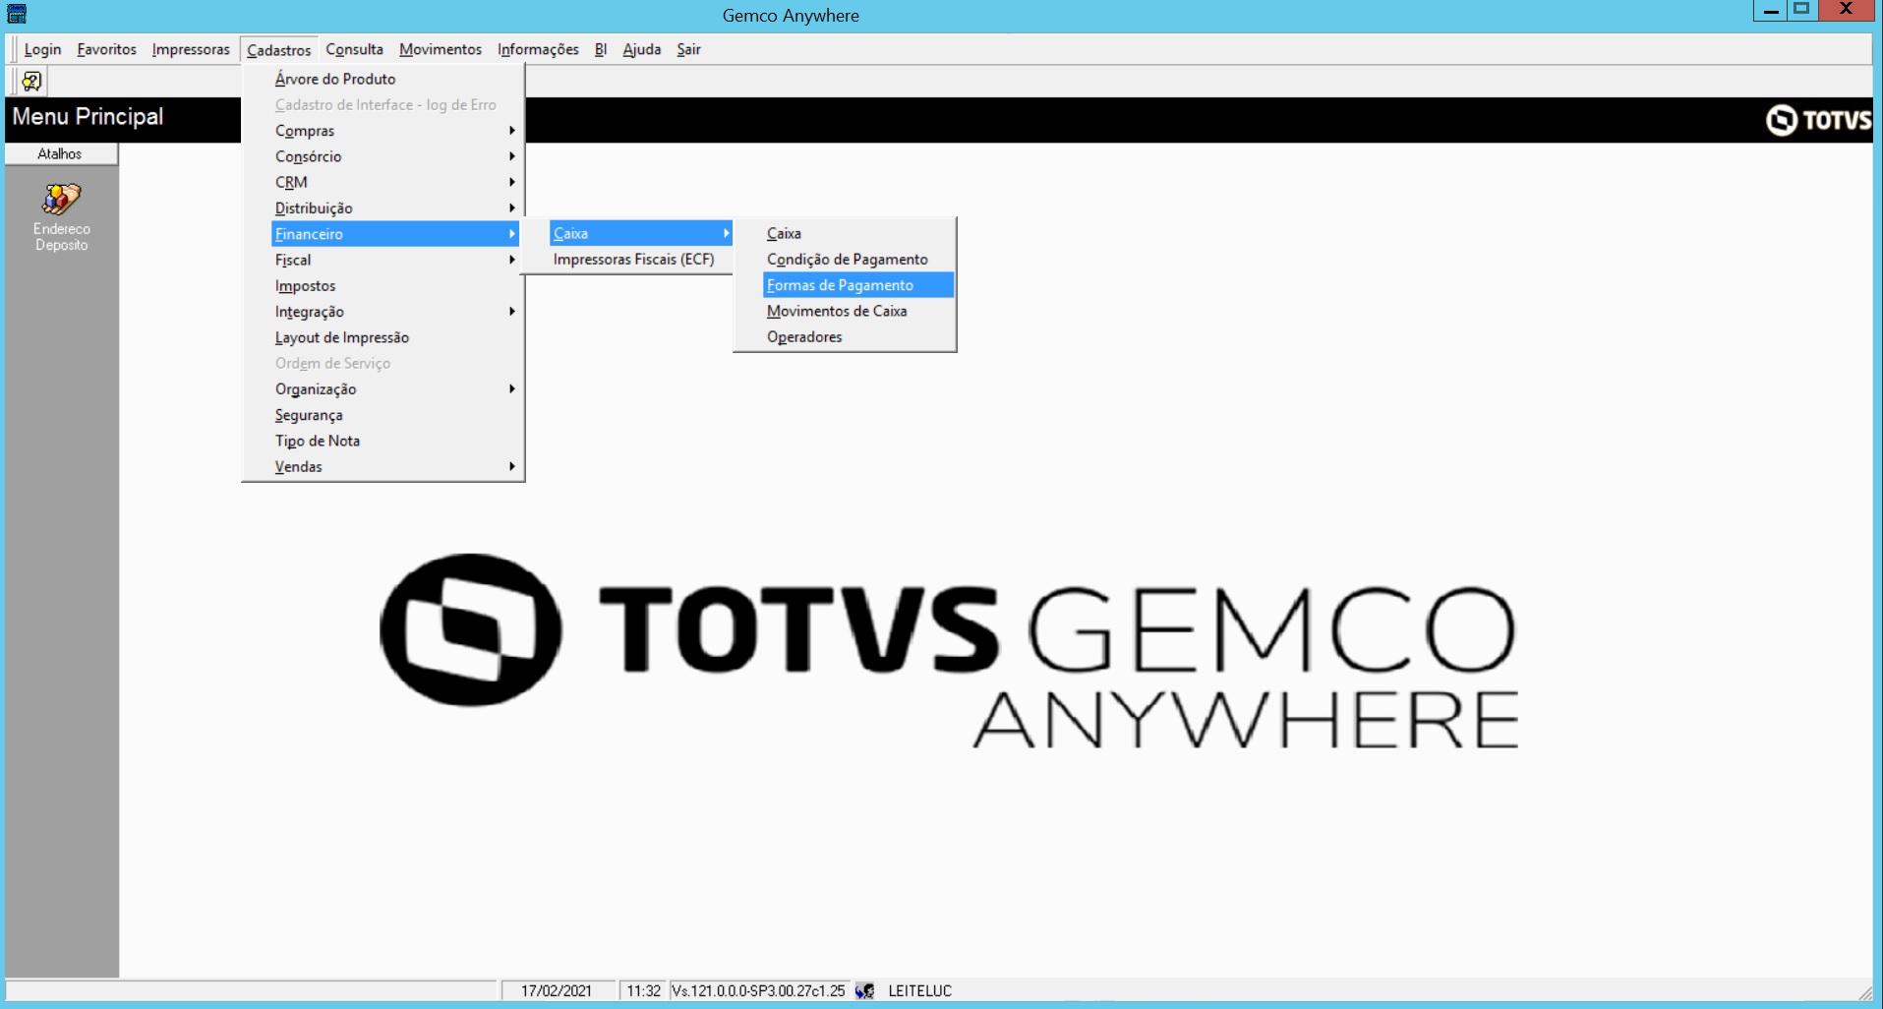This screenshot has height=1009, width=1883.
Task: Open the Informações menu
Action: coord(538,49)
